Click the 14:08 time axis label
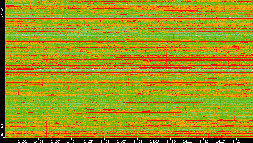This screenshot has width=253, height=143. click(138, 141)
